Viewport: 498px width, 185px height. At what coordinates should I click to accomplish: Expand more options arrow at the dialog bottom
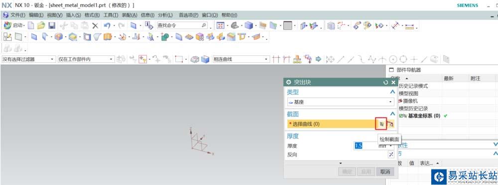point(341,164)
